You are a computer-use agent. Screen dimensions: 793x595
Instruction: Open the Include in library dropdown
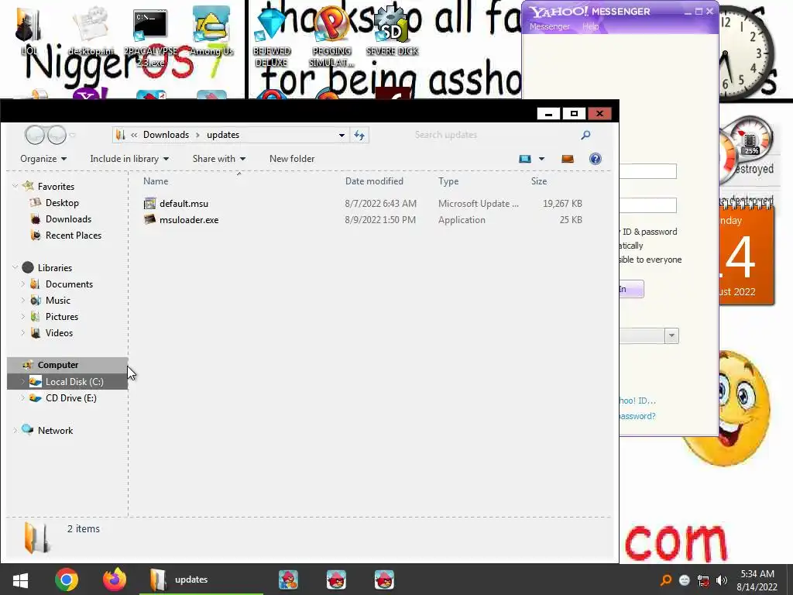tap(129, 159)
